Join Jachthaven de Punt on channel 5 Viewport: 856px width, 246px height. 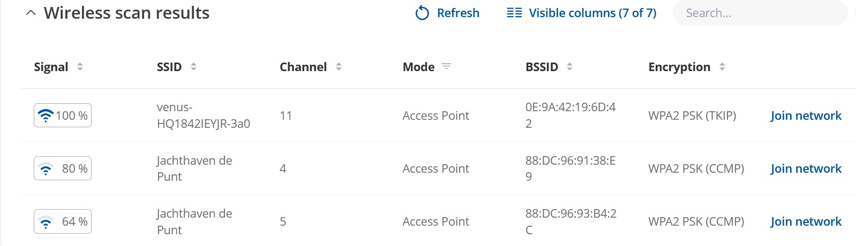point(806,221)
